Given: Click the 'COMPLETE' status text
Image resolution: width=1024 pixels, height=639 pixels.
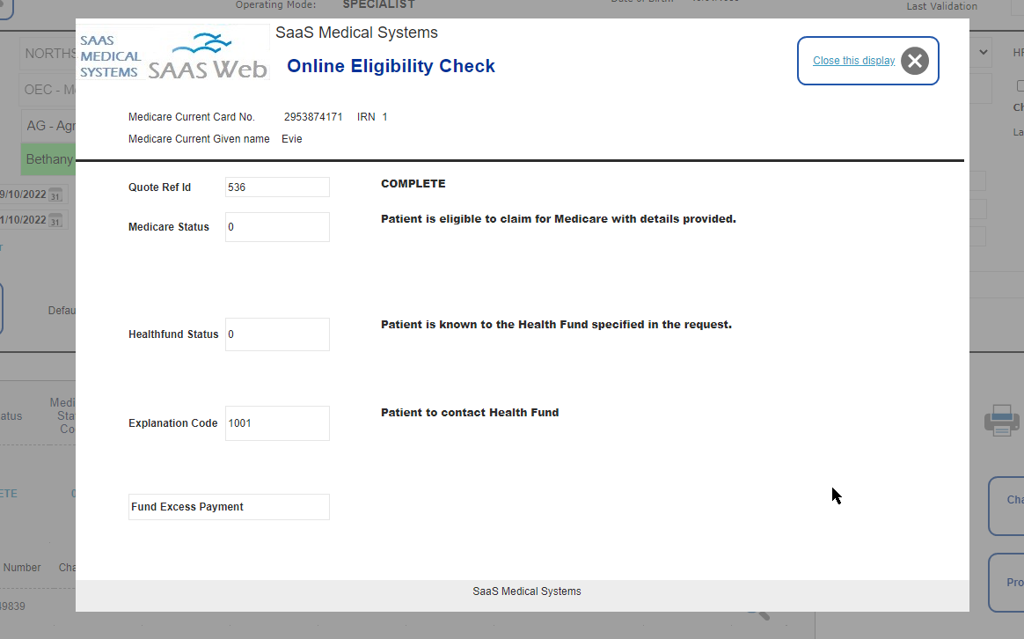Looking at the screenshot, I should coord(413,184).
